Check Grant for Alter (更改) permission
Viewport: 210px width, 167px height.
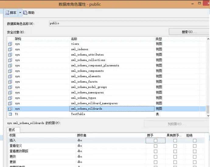pyautogui.click(x=156, y=157)
